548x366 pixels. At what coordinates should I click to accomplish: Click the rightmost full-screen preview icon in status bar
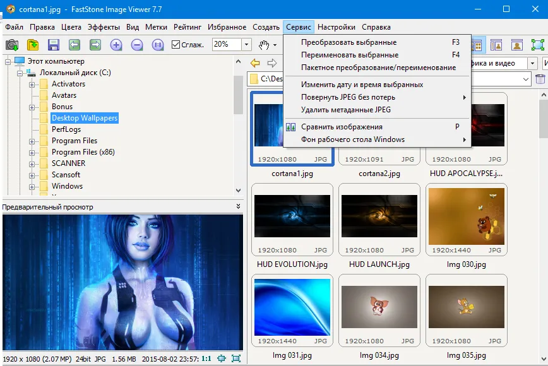coord(236,358)
